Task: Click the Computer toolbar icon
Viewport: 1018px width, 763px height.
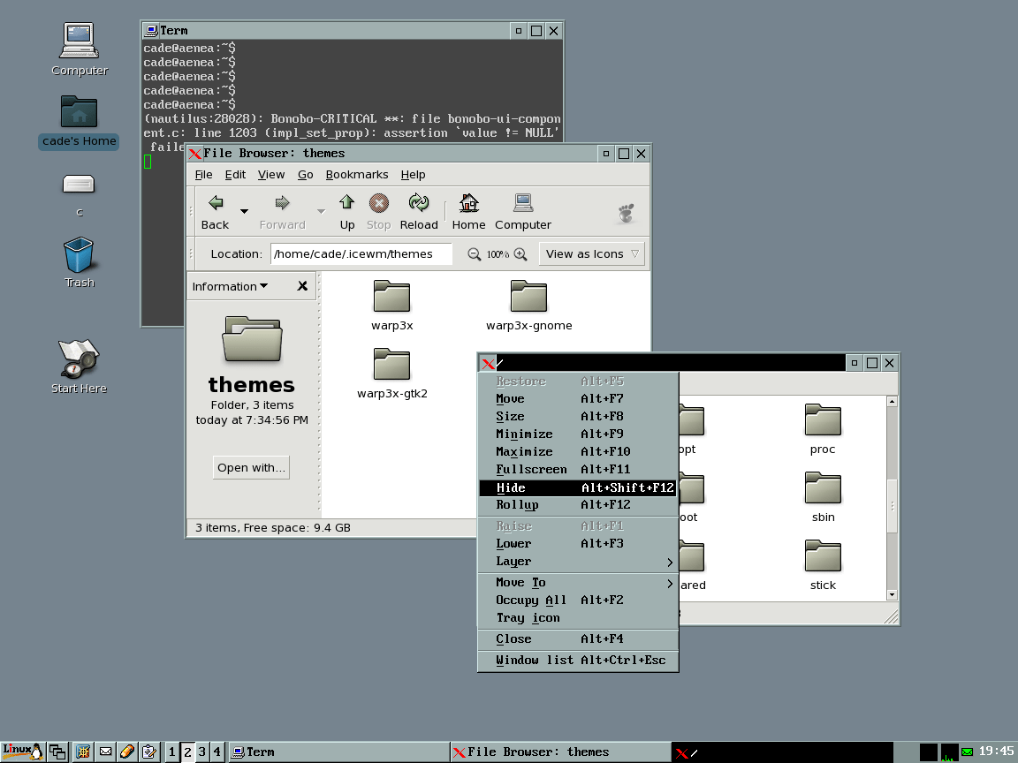Action: point(522,203)
